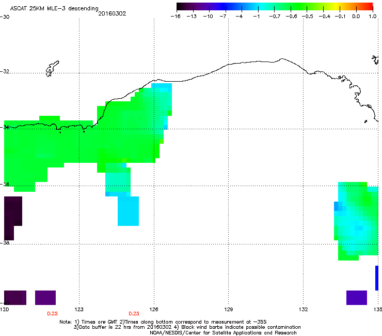Pick the black end of the color bar
382x336 pixels.
click(180, 6)
